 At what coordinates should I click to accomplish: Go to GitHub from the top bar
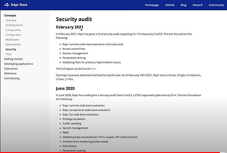(x=169, y=5)
